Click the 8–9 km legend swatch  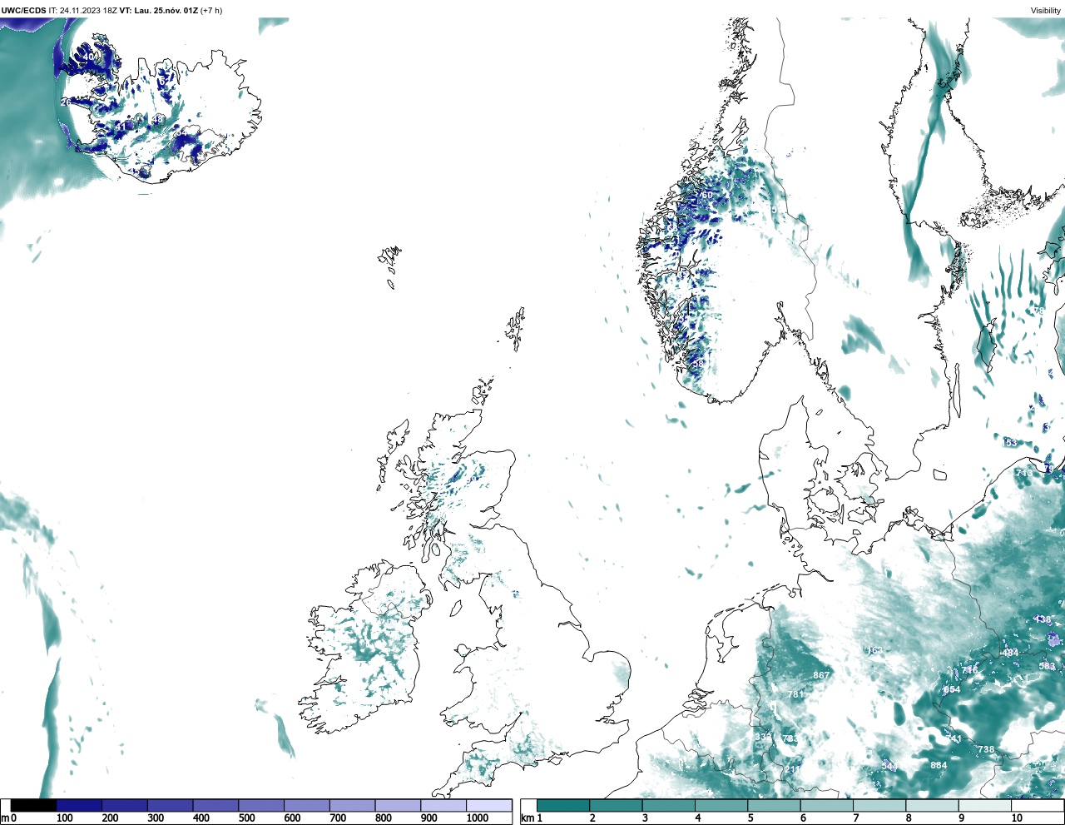click(x=932, y=805)
